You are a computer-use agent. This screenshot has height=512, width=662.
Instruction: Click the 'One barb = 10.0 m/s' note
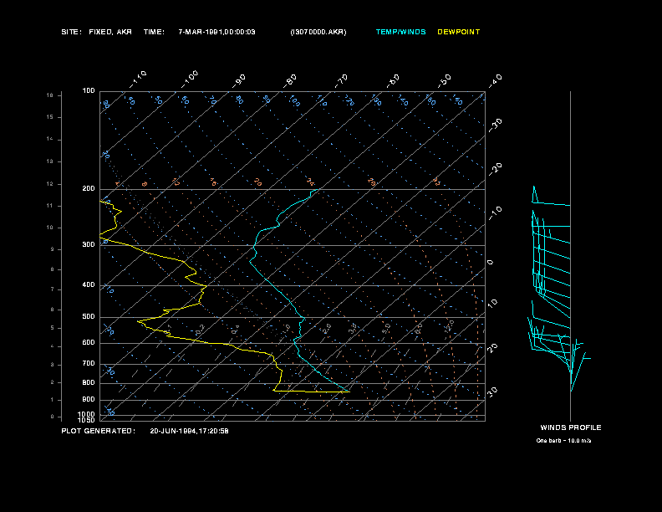(563, 441)
